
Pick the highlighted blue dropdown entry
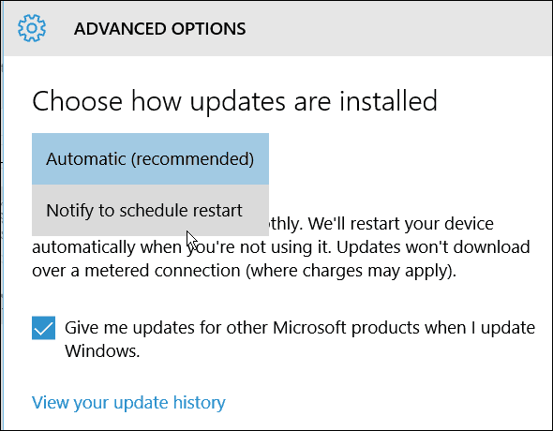point(150,159)
